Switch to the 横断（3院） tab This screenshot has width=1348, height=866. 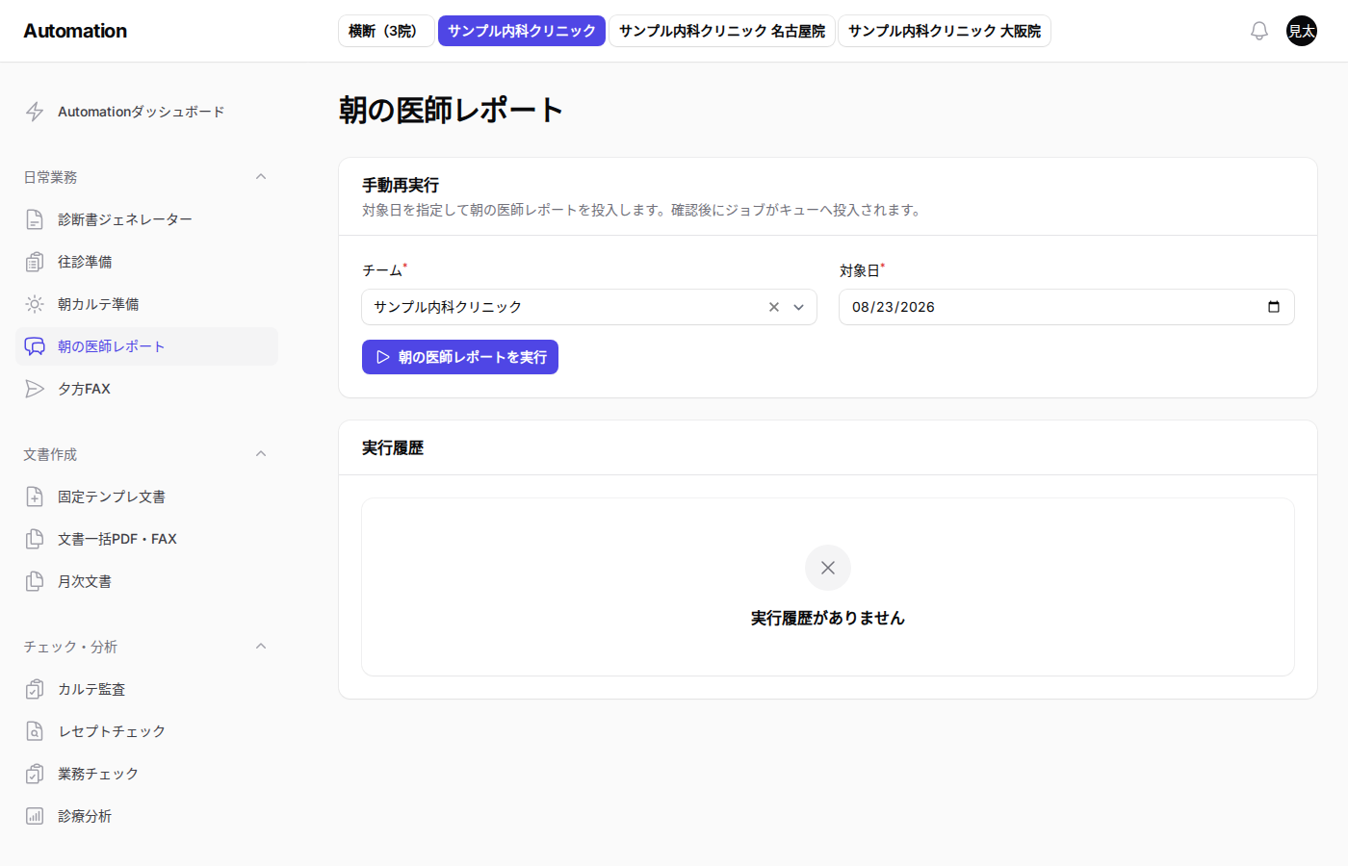386,31
